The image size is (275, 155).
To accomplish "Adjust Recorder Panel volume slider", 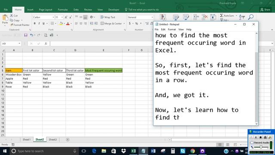I will click(261, 147).
